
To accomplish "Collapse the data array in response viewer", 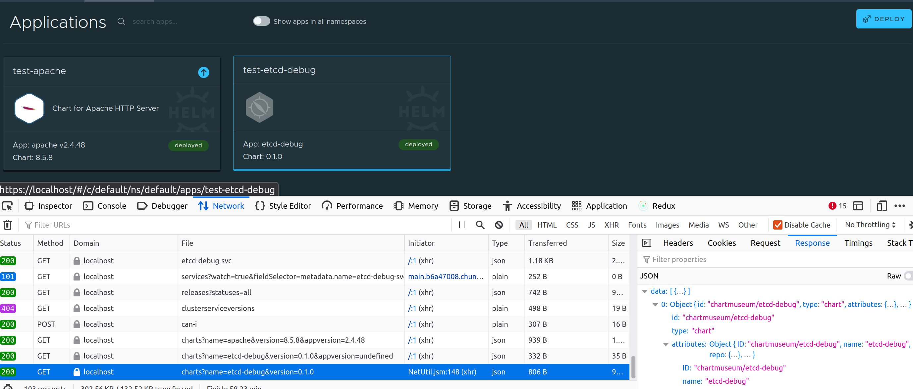I will click(645, 291).
